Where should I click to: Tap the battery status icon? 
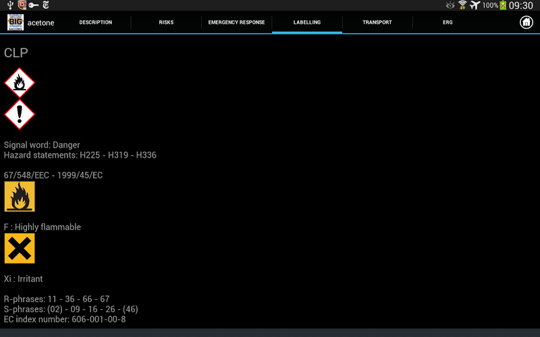tap(503, 5)
